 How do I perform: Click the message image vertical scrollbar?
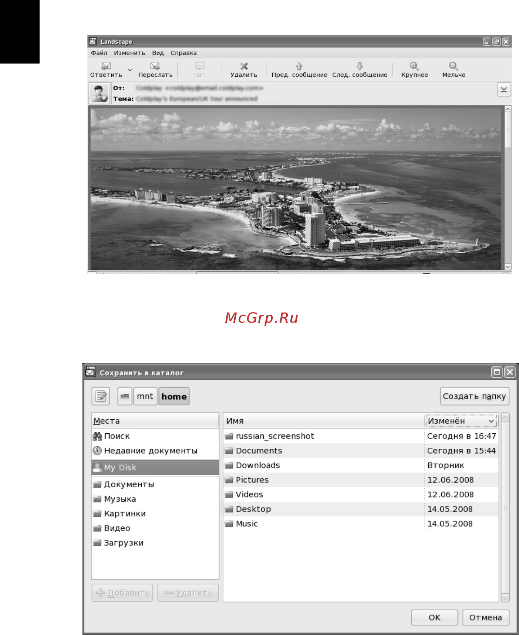pos(508,188)
